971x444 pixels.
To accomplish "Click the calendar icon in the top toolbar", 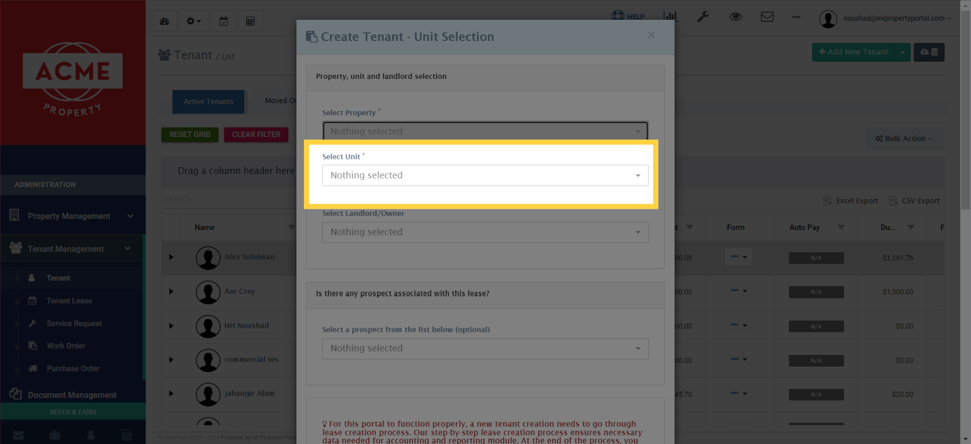I will (224, 21).
